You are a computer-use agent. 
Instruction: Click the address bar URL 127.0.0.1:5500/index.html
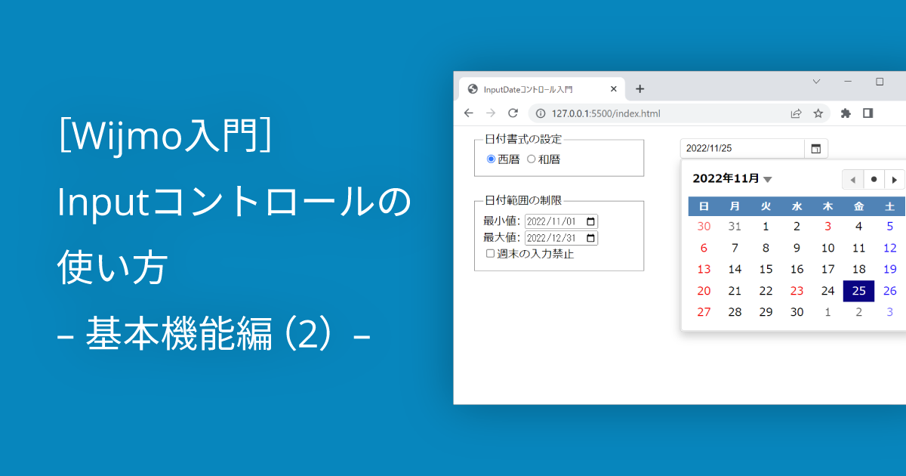606,113
